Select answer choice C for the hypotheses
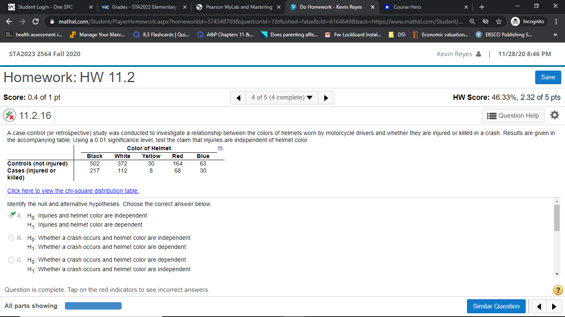 point(12,259)
